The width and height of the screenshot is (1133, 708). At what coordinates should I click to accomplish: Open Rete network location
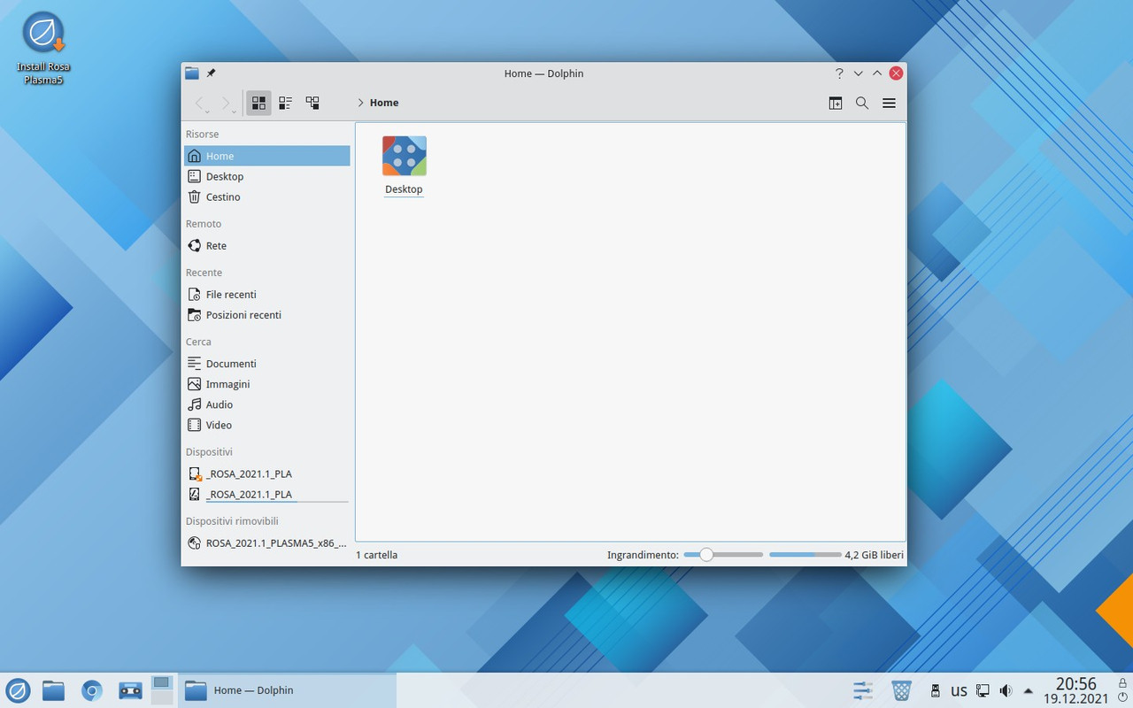tap(267, 245)
